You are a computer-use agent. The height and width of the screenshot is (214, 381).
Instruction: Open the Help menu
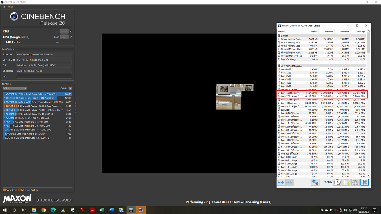pyautogui.click(x=10, y=7)
